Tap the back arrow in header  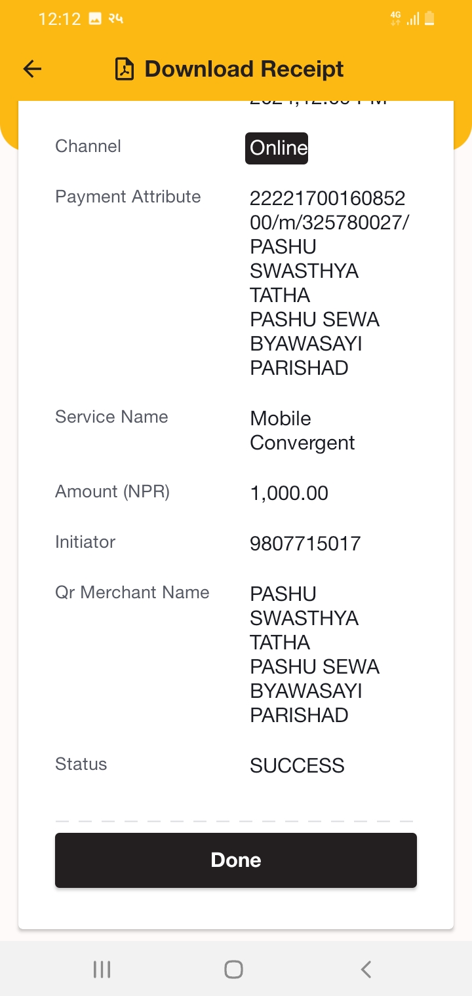[32, 69]
